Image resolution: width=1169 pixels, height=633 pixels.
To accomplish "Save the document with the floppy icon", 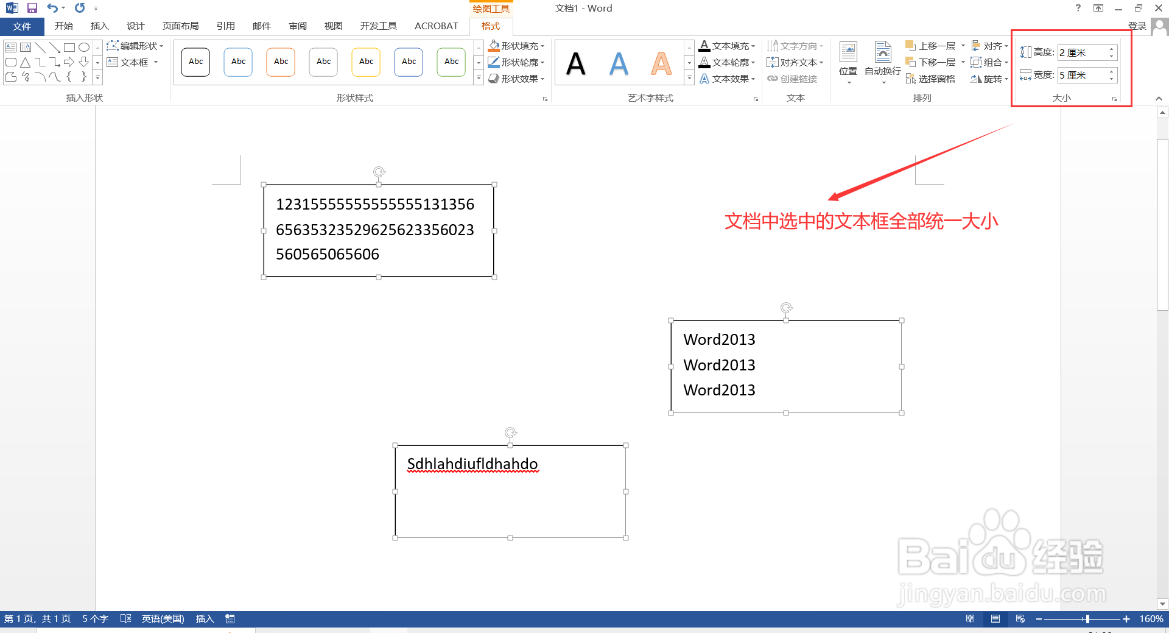I will coord(32,8).
